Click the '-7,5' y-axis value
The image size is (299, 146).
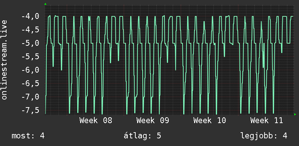(x=30, y=110)
